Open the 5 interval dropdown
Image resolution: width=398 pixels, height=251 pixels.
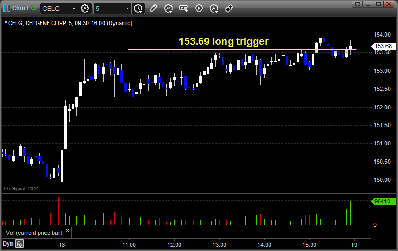[x=127, y=9]
